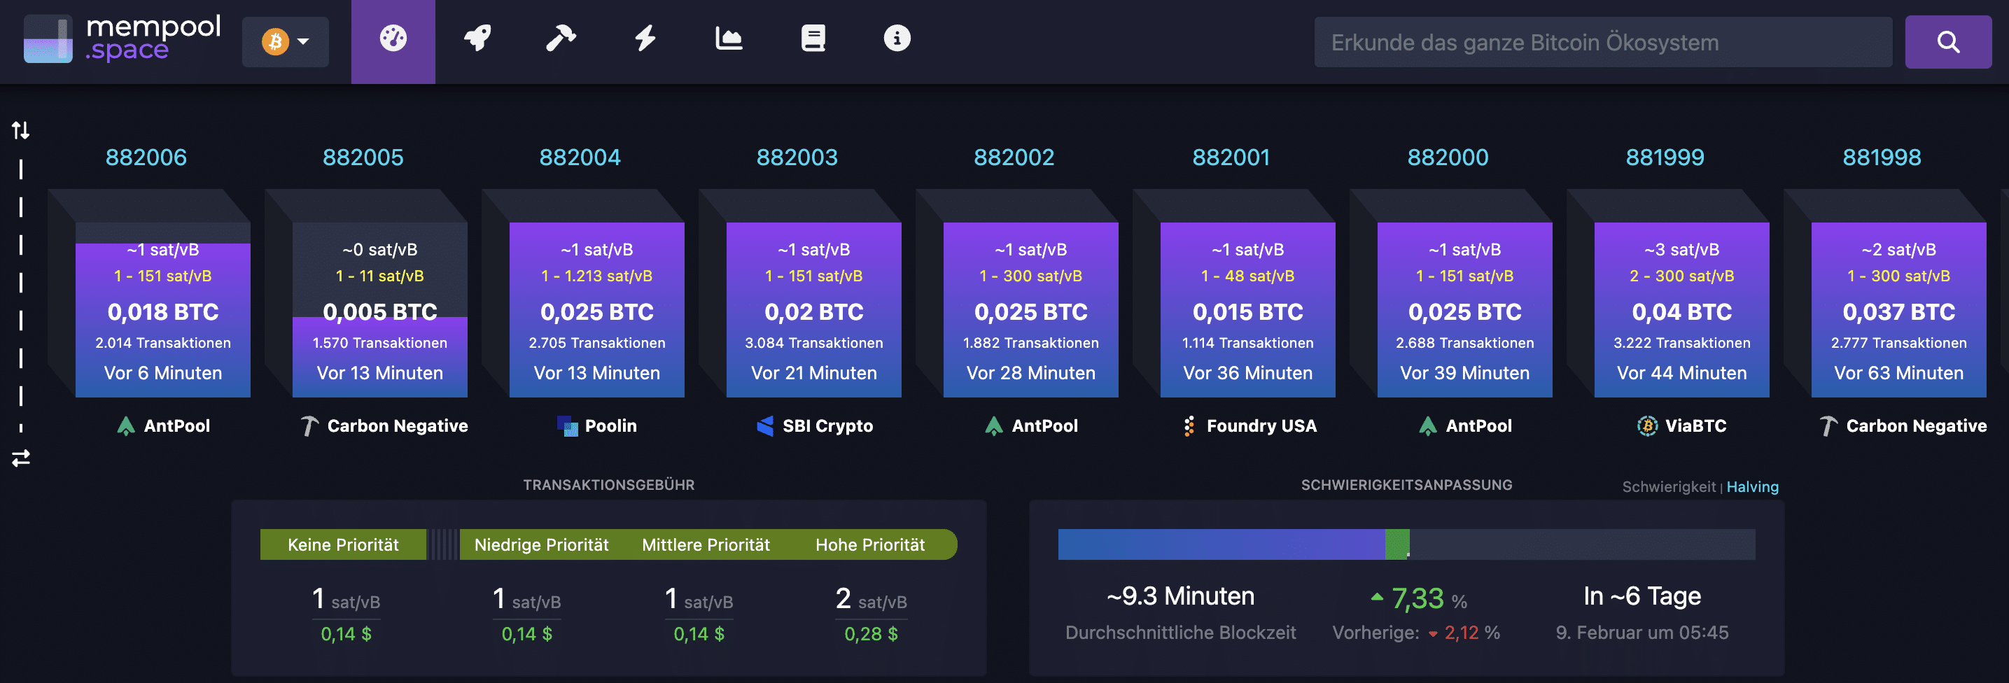Select the 0,005 BTC block
2009x683 pixels.
[x=380, y=310]
